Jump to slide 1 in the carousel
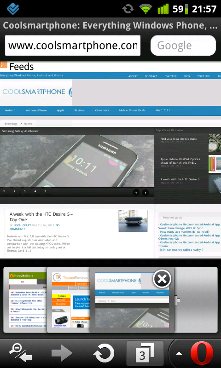Image resolution: width=221 pixels, height=368 pixels. (x=4, y=191)
